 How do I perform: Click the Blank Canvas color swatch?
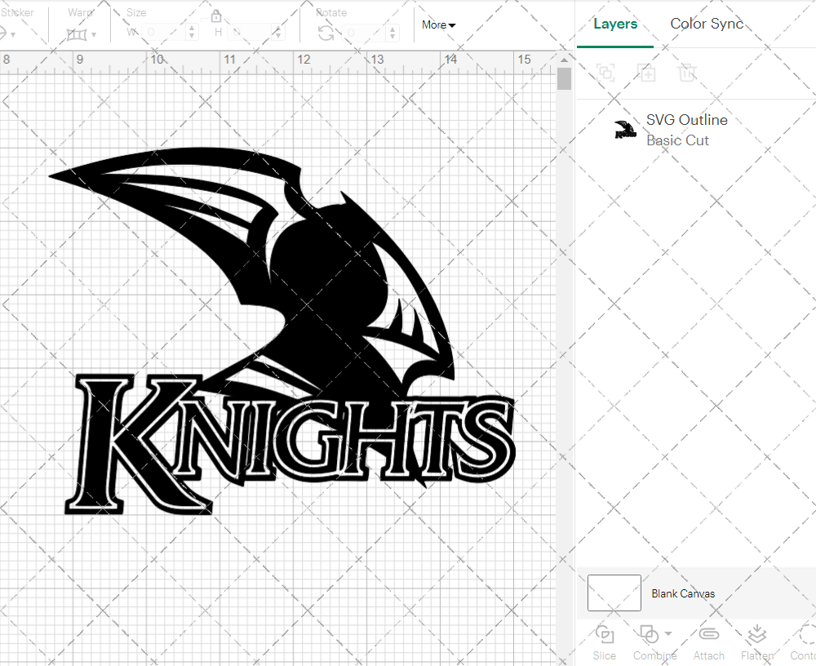pos(614,593)
